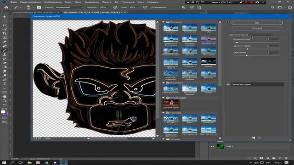The width and height of the screenshot is (294, 165).
Task: Click the Смягчение value field
Action: (273, 53)
